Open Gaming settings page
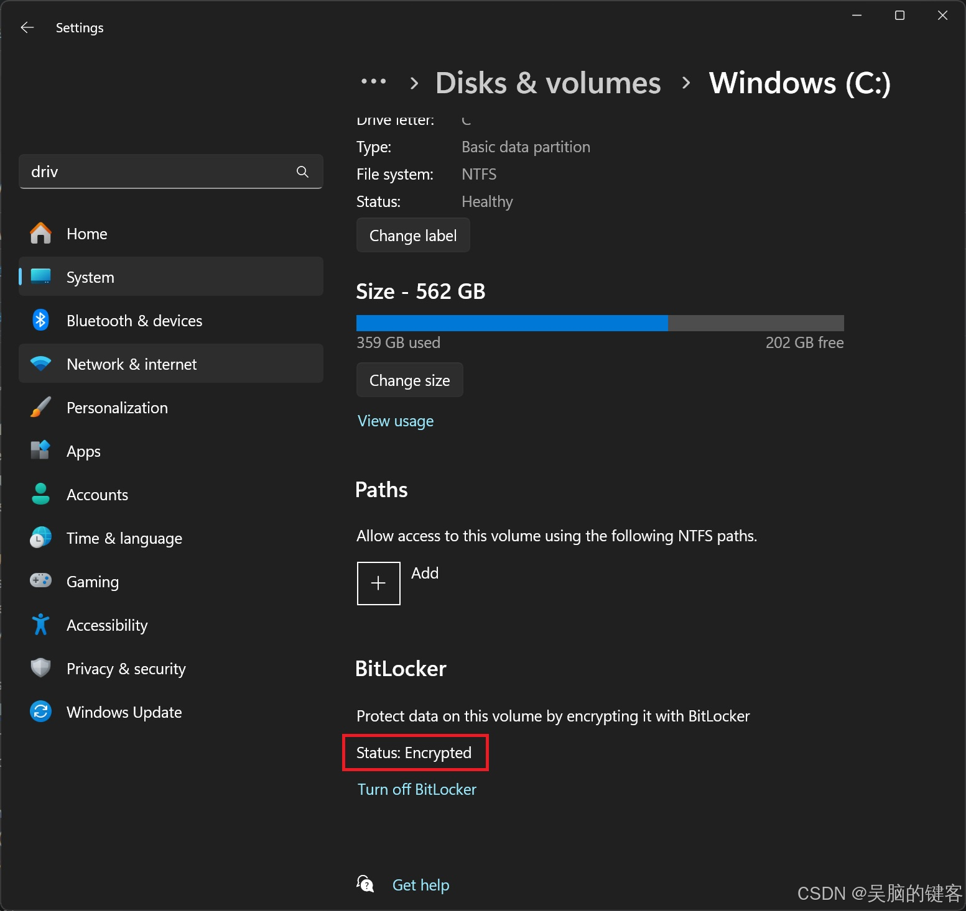 click(171, 581)
